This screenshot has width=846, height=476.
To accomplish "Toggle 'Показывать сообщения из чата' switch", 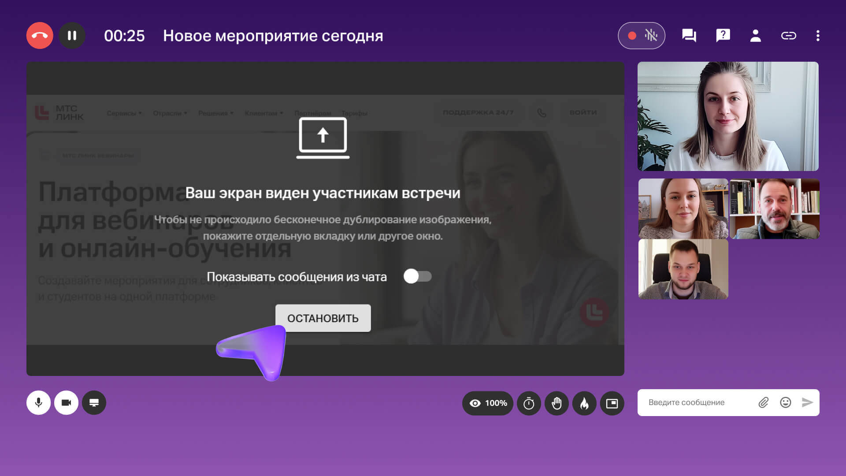I will pos(417,276).
